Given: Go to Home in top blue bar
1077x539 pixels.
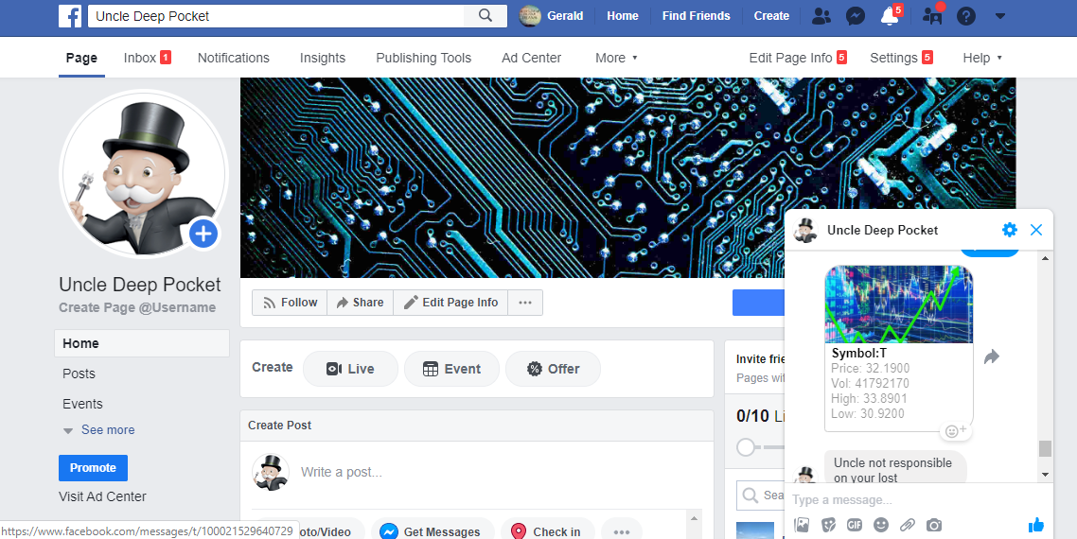Looking at the screenshot, I should coord(623,16).
